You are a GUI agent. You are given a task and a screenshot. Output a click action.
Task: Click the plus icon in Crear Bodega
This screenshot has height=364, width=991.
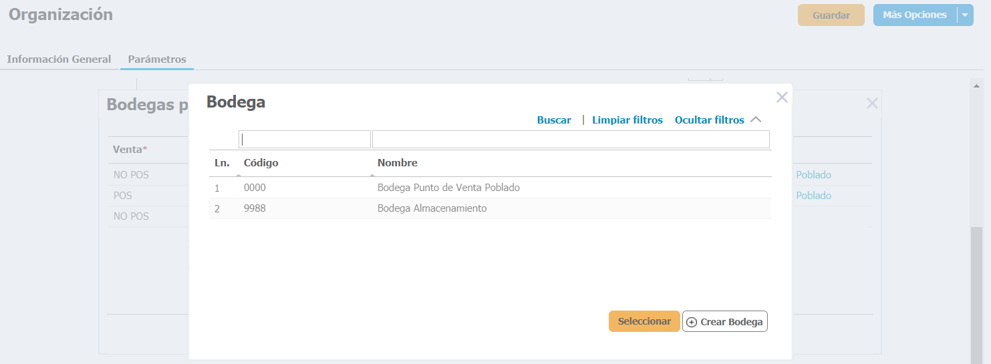click(692, 322)
